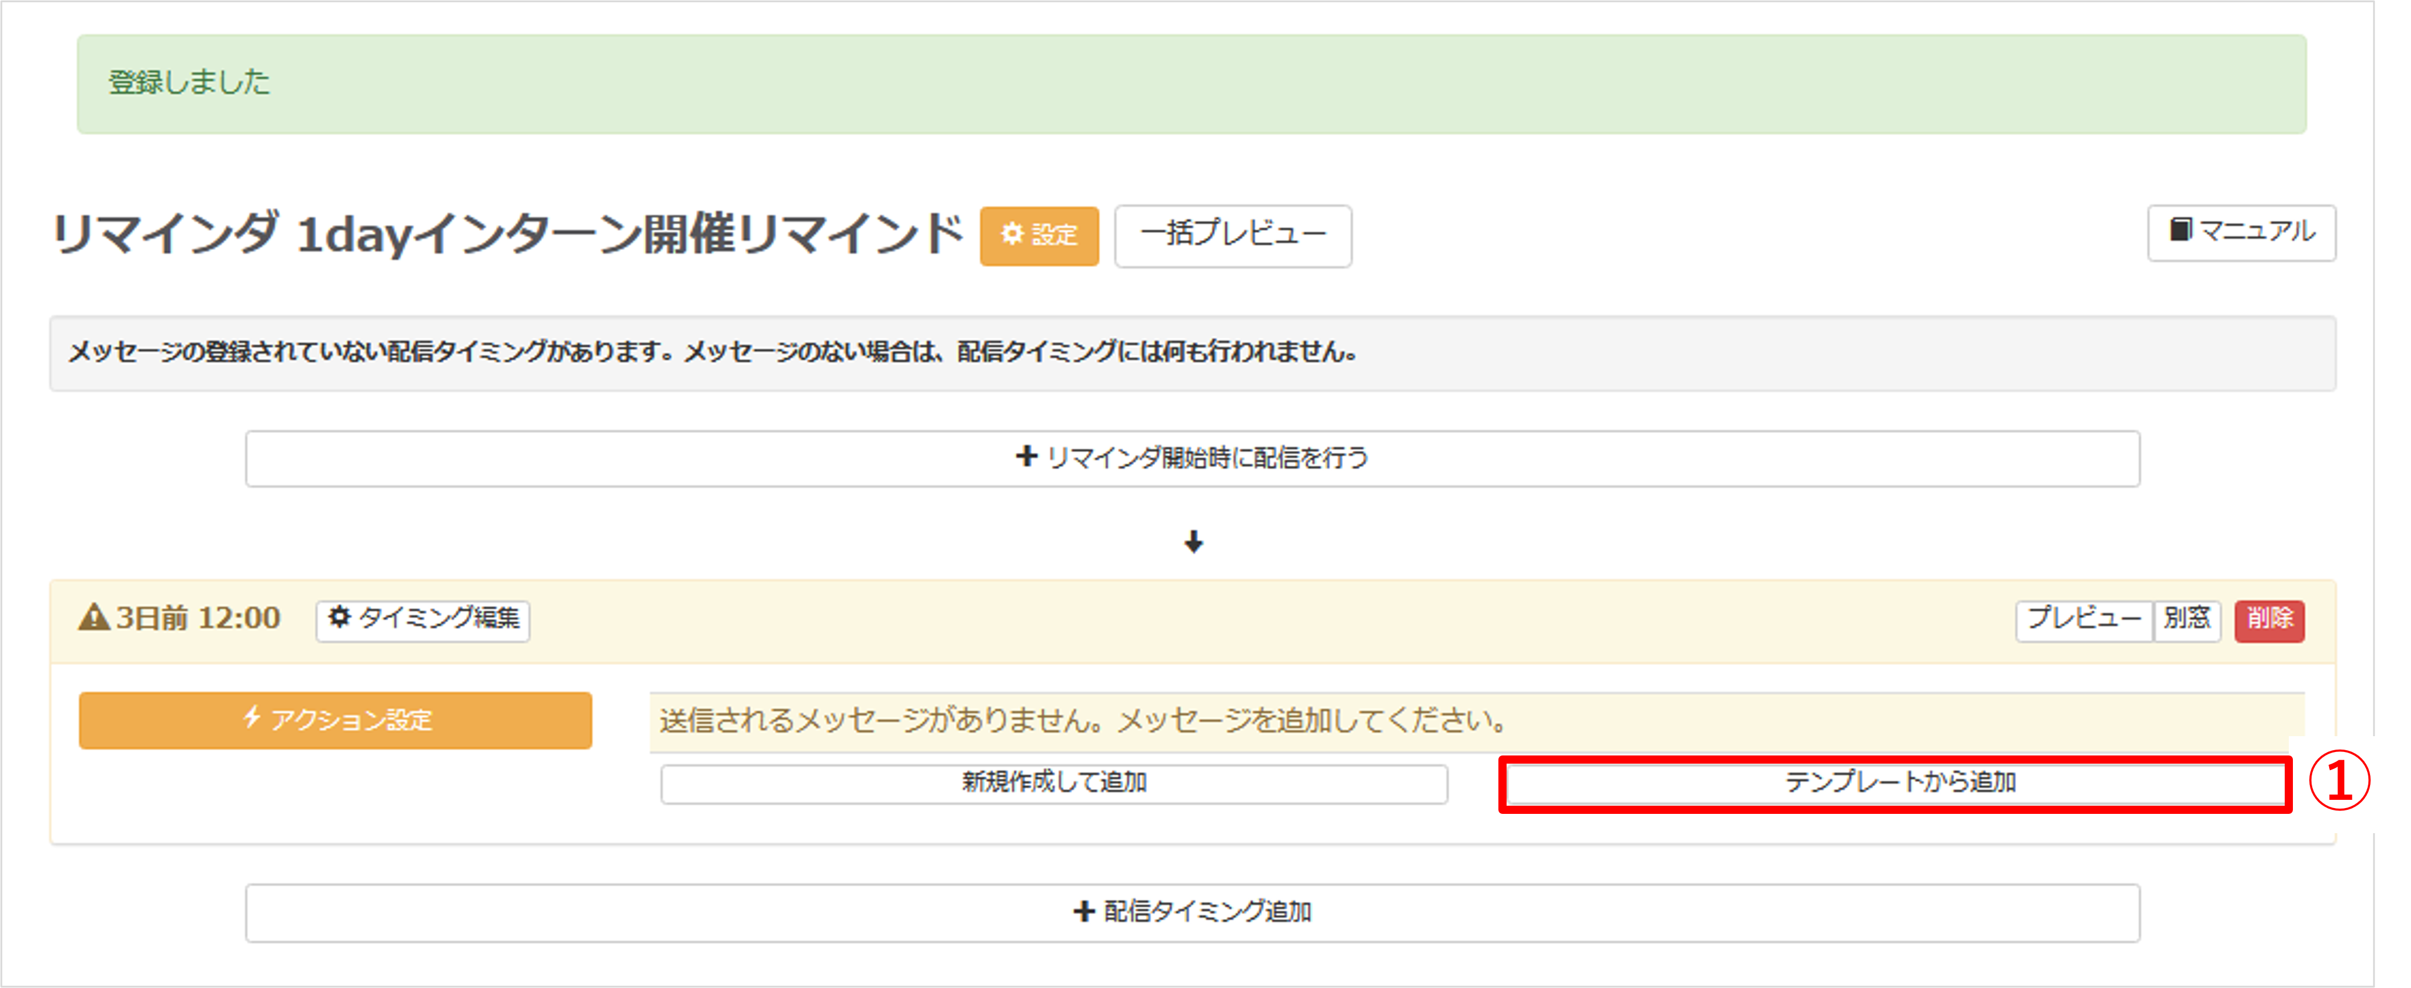Click warning triangle beside 3日前 12:00
Screen dimensions: 2411x988
point(94,618)
